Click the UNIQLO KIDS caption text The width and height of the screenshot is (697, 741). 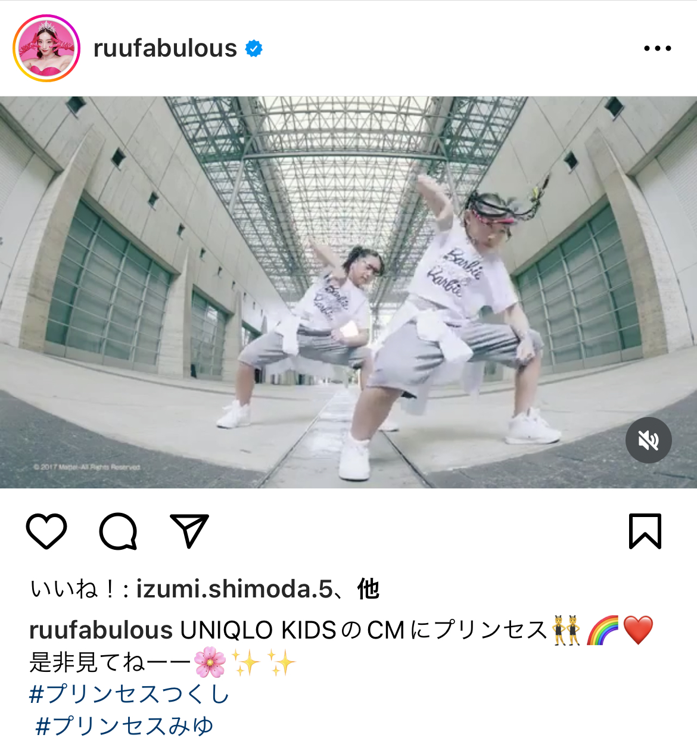point(259,630)
